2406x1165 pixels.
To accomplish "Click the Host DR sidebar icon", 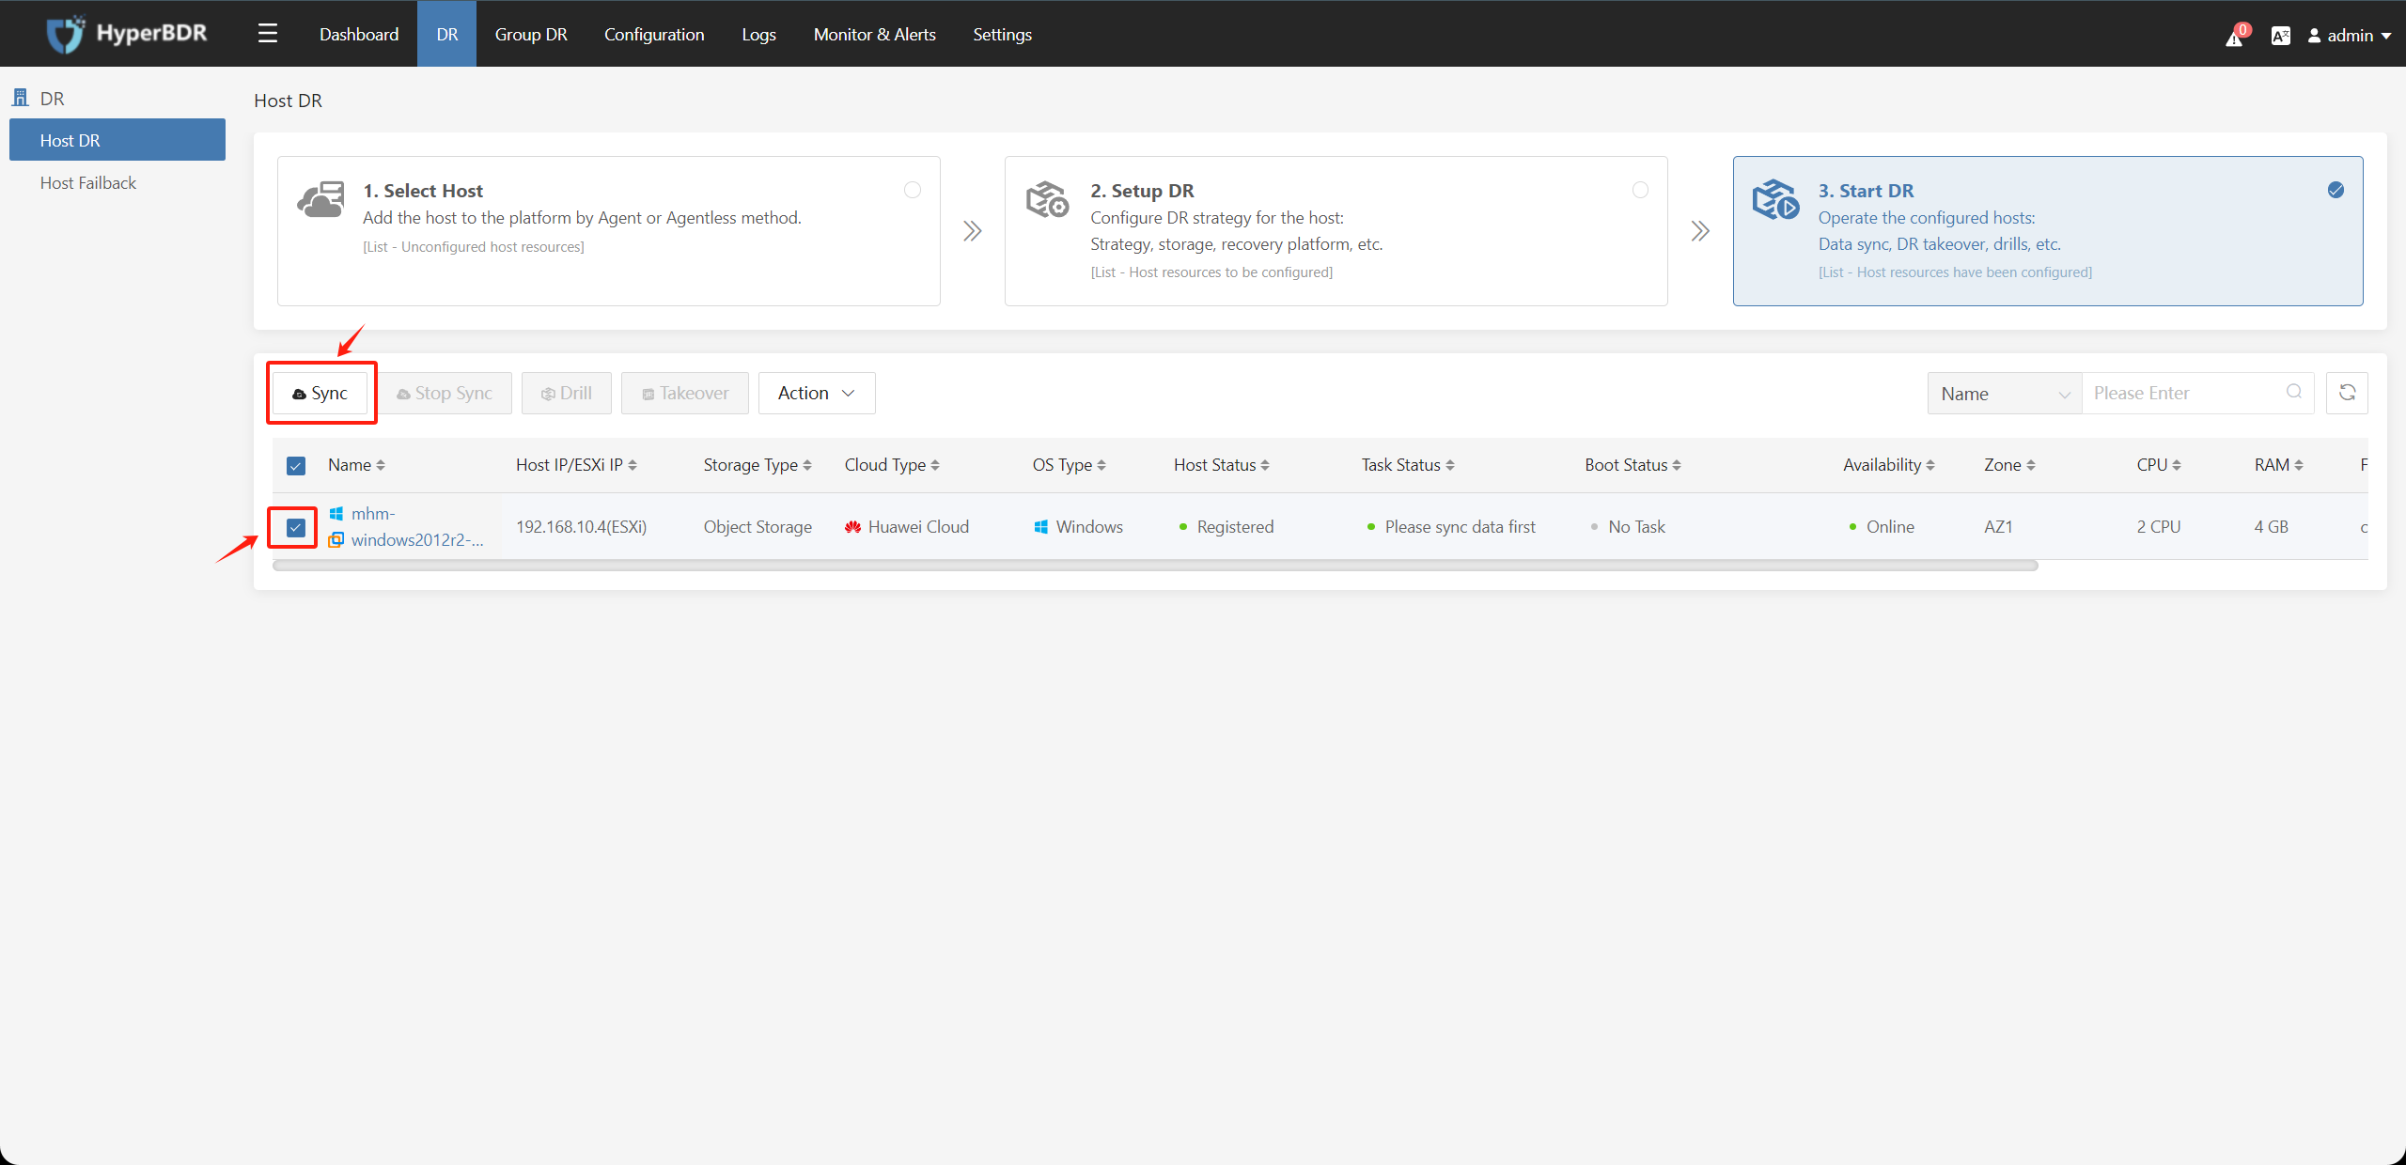I will click(117, 139).
